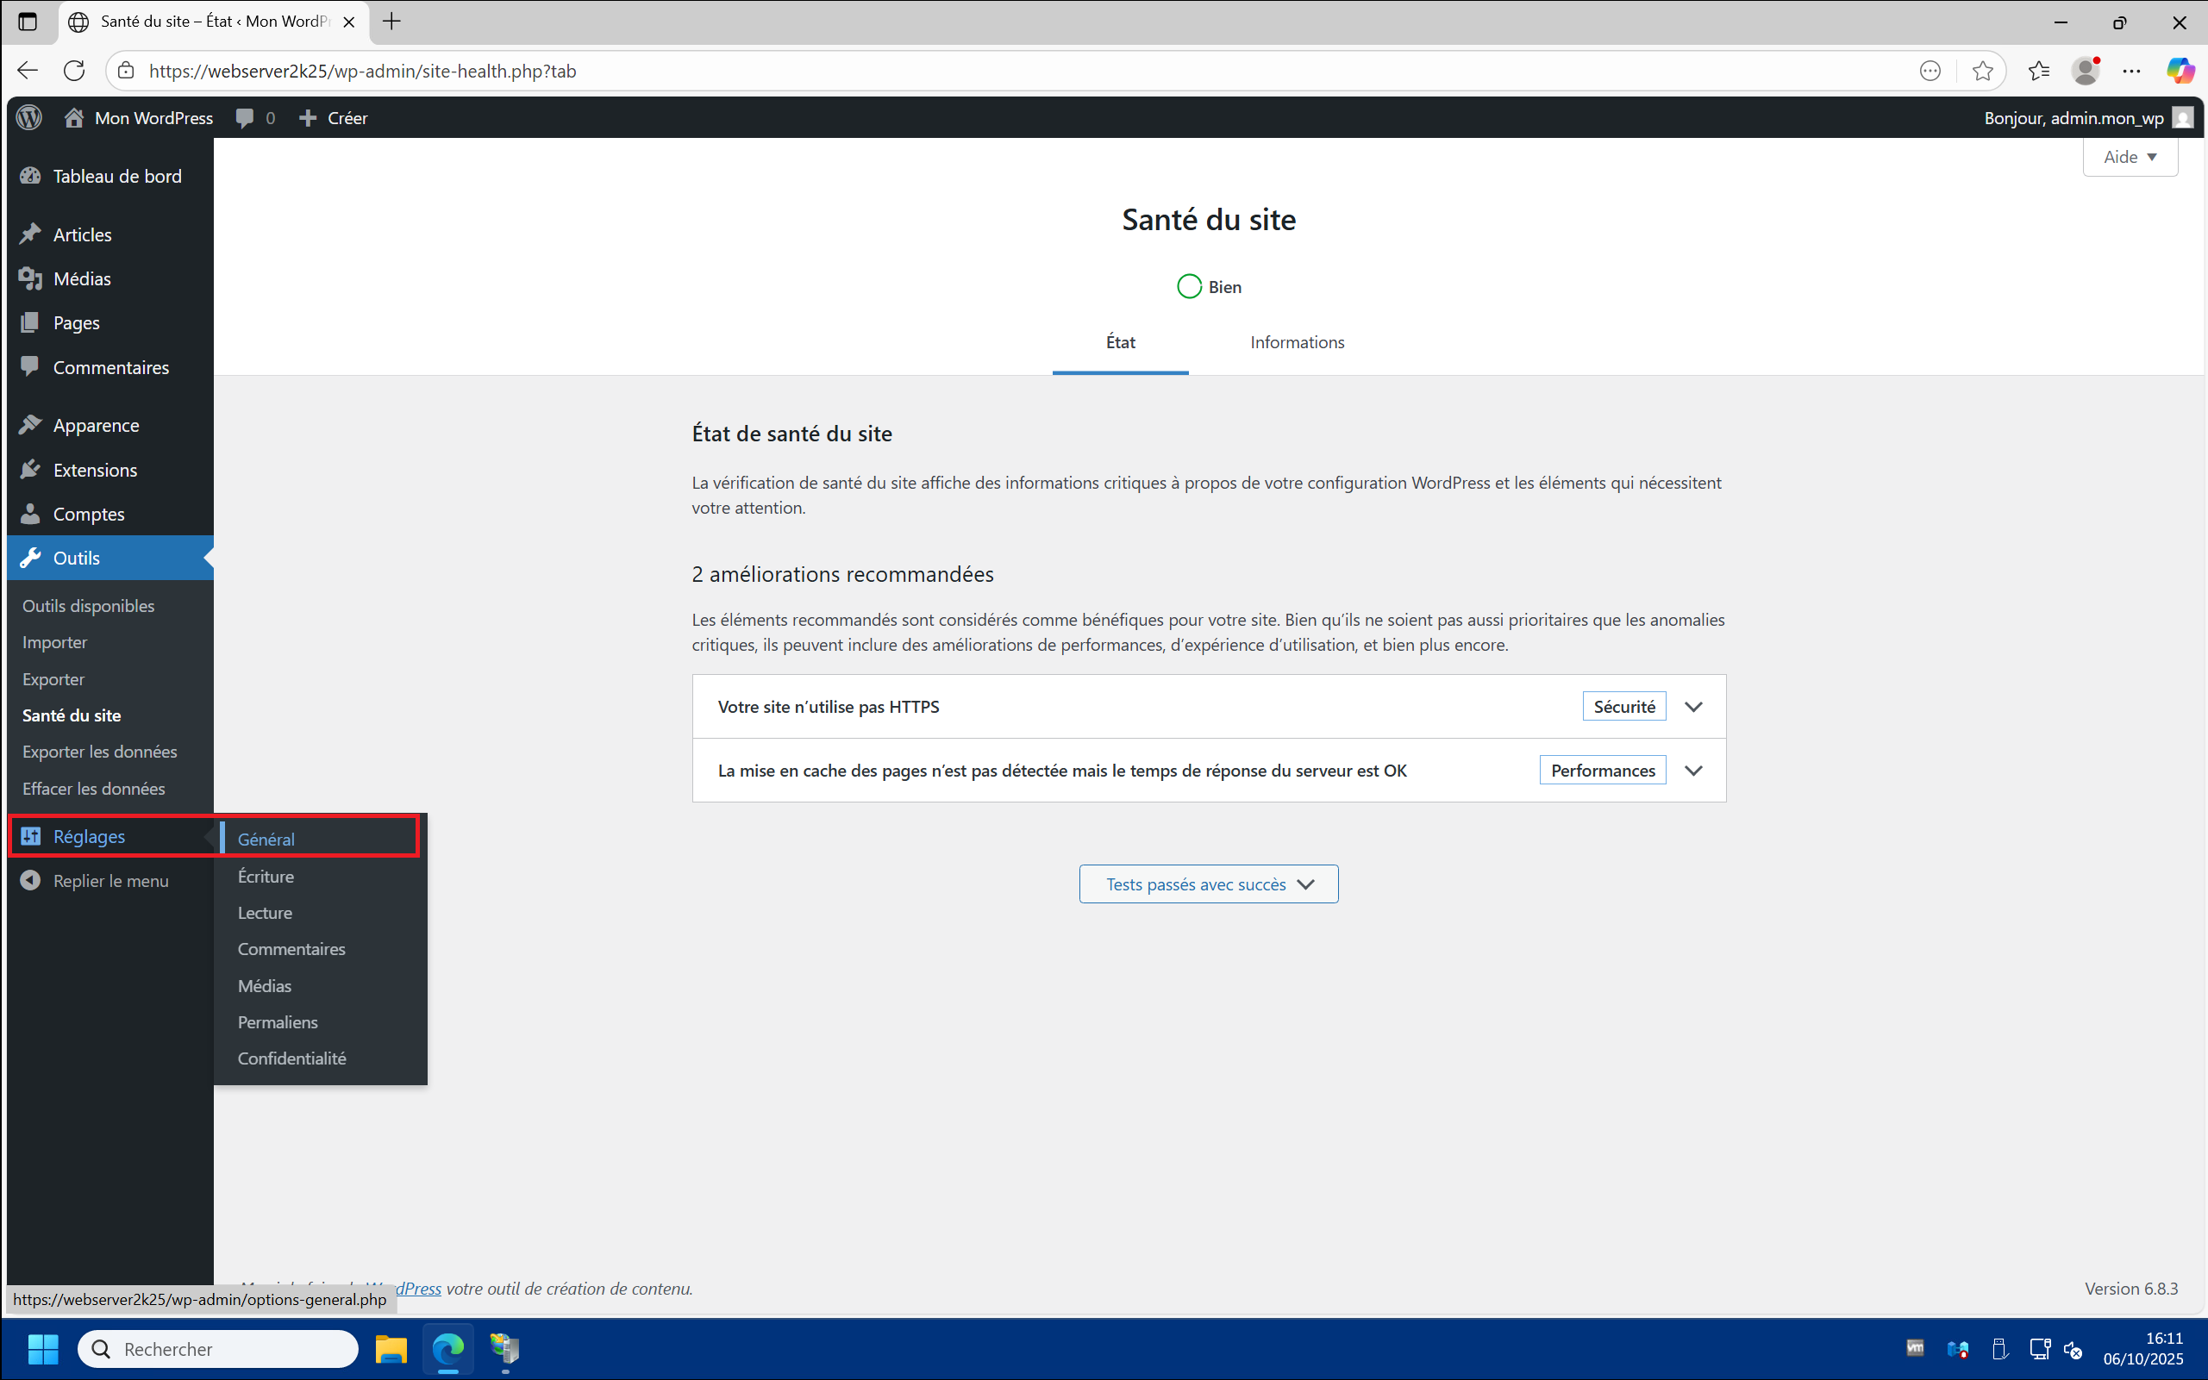Click the Créer button in the admin bar
The width and height of the screenshot is (2208, 1380).
334,118
